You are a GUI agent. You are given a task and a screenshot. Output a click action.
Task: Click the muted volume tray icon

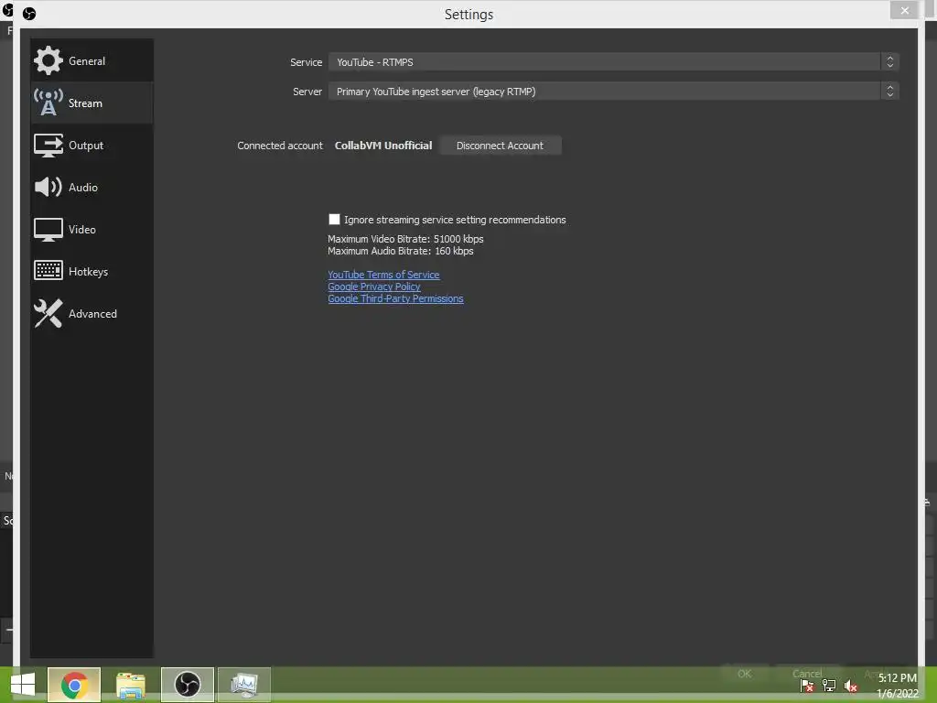pyautogui.click(x=851, y=686)
